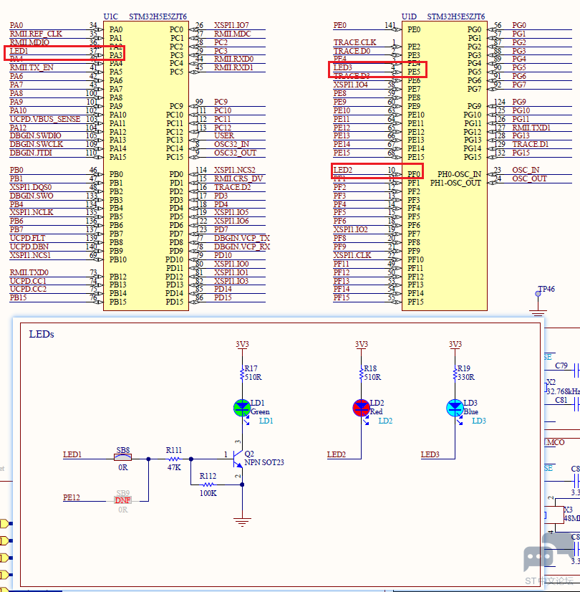Click the DBGIN.SWCLK net label
Image resolution: width=580 pixels, height=592 pixels.
(x=37, y=144)
